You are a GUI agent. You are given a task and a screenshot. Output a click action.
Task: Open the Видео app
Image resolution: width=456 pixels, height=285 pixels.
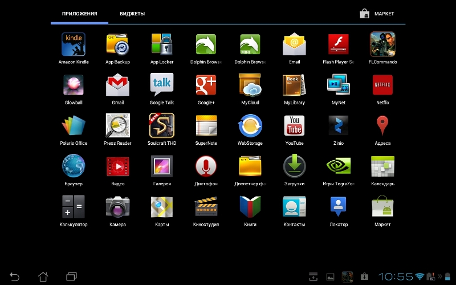117,166
